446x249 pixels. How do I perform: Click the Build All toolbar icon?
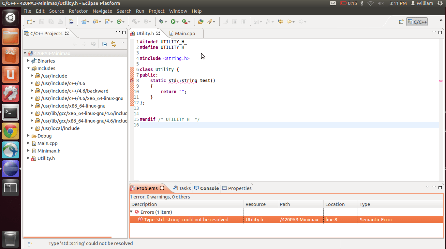[x=135, y=21]
